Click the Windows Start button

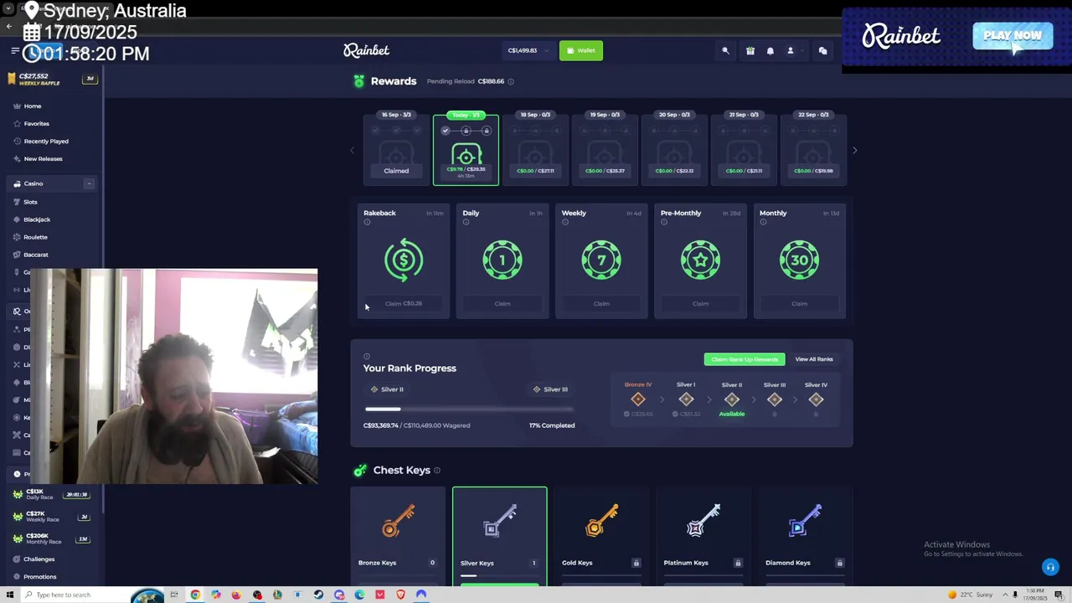point(10,595)
